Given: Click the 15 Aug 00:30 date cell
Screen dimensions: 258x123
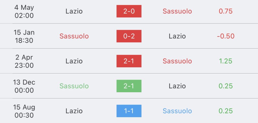Looking at the screenshot, I should (24, 111).
